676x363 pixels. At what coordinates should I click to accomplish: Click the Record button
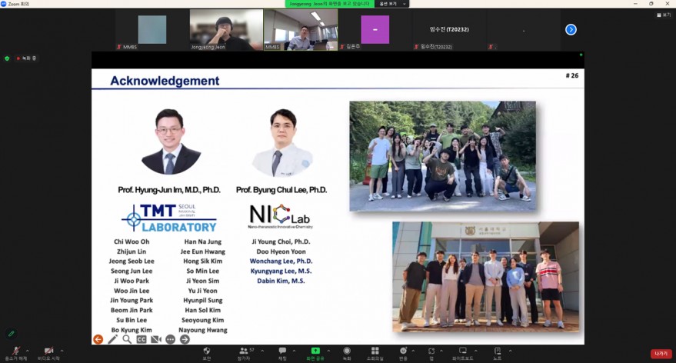pos(347,351)
